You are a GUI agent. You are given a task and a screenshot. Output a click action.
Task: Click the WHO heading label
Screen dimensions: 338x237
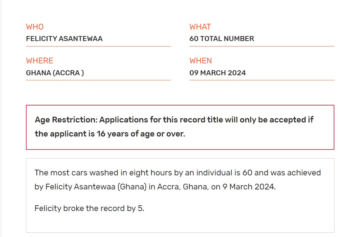click(35, 27)
